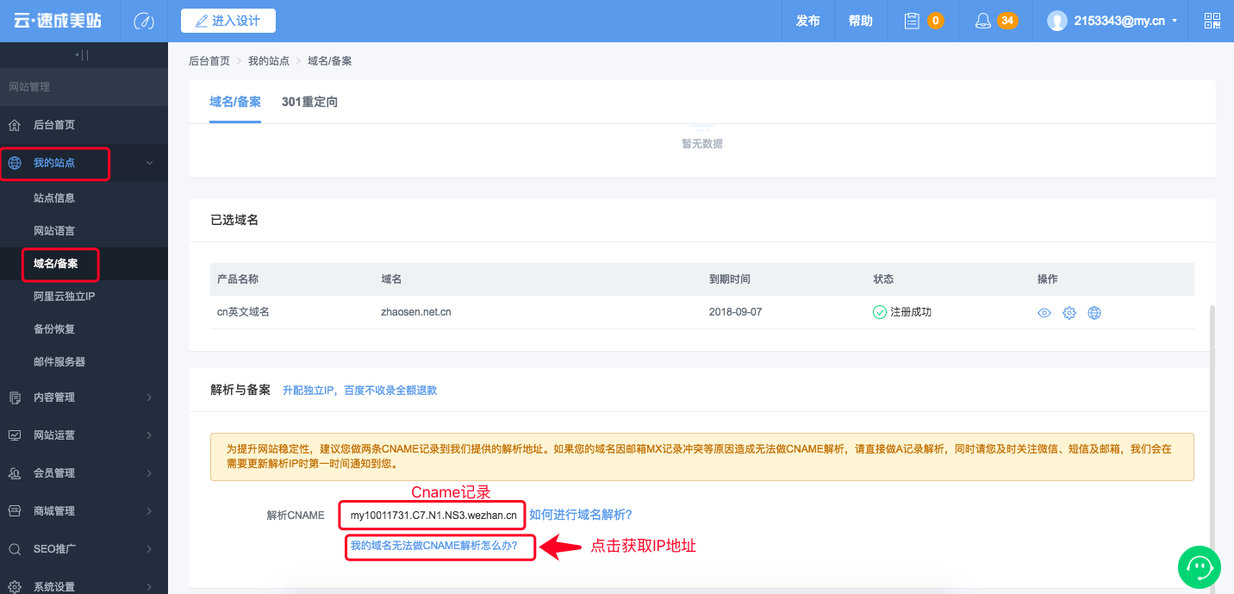Expand the 内容管理 menu chevron
Viewport: 1234px width, 594px height.
150,397
